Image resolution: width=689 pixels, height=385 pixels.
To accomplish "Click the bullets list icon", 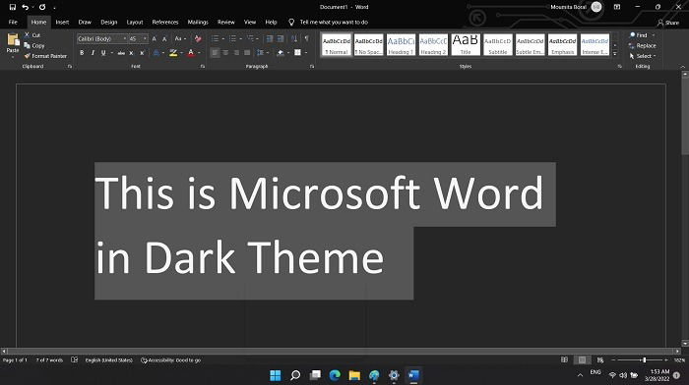I will tap(215, 39).
